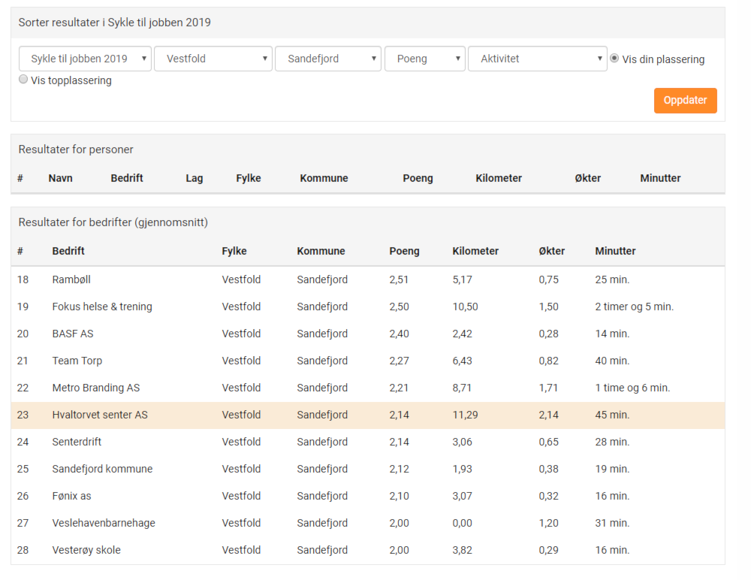
Task: Click the Veslehavenbarnehage company name
Action: (104, 524)
